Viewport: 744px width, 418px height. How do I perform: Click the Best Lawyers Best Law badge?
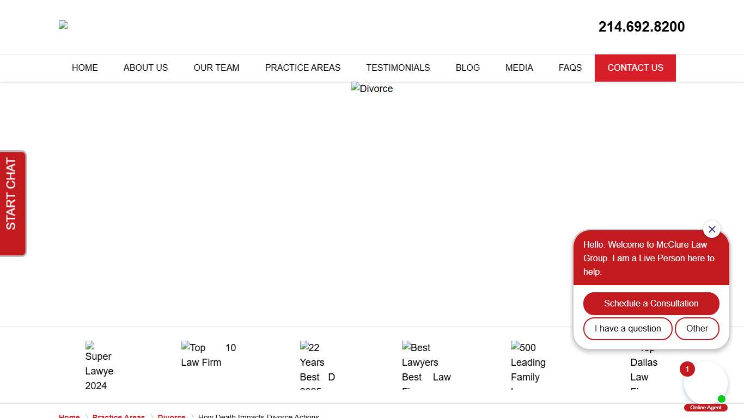coord(426,365)
